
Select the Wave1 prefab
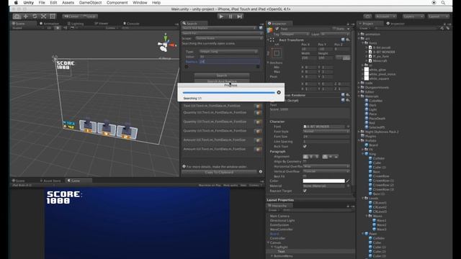(381, 221)
